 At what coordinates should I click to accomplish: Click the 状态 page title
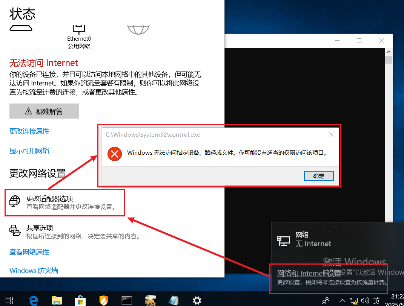[22, 14]
